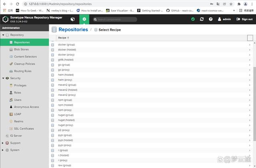This screenshot has height=168, width=256.
Task: Select the Administration gear icon
Action: [x=84, y=19]
